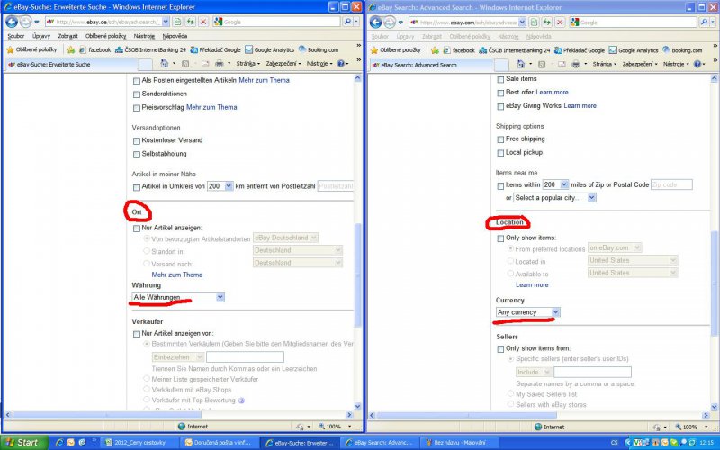
Task: Open ČSOB InternetBanking 24 favorite in left window
Action: pyautogui.click(x=150, y=49)
